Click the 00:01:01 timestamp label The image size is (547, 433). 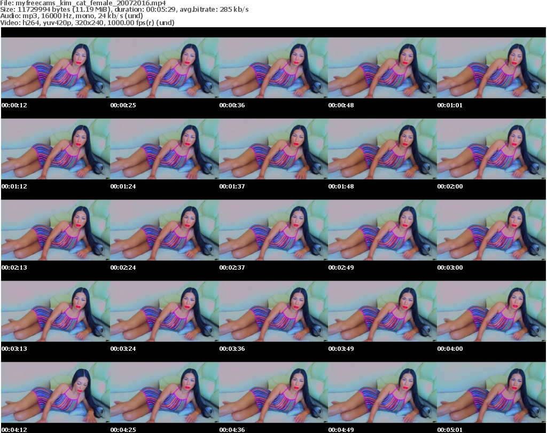click(x=450, y=105)
